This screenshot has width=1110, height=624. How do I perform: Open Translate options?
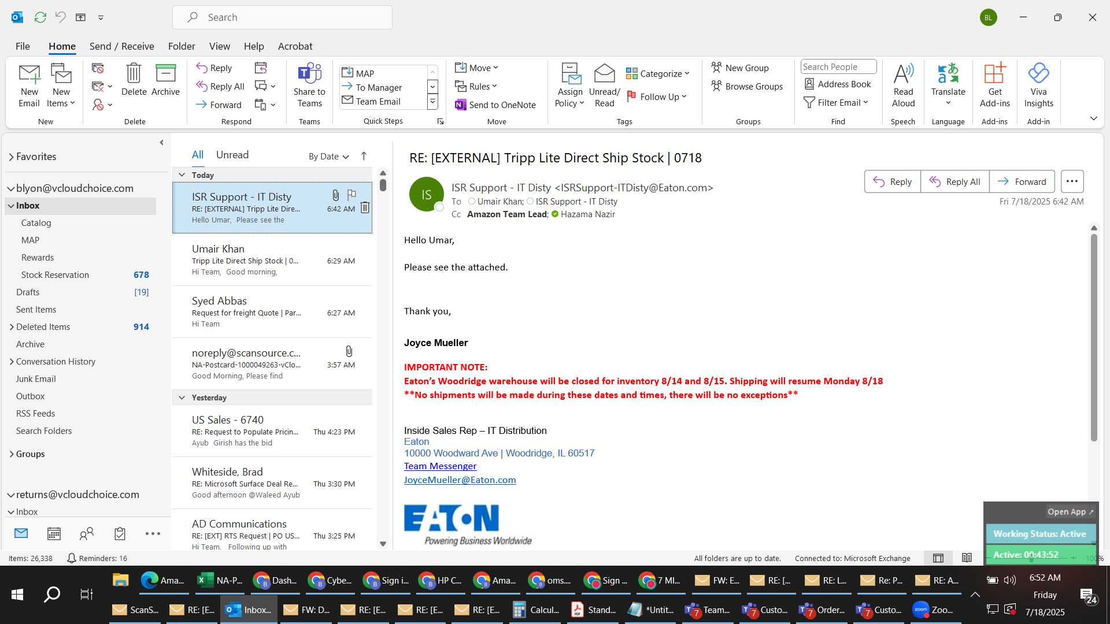point(948,86)
